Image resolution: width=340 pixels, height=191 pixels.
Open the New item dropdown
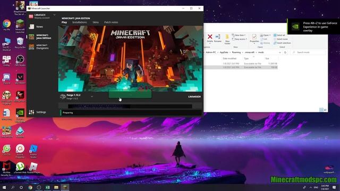(239, 35)
